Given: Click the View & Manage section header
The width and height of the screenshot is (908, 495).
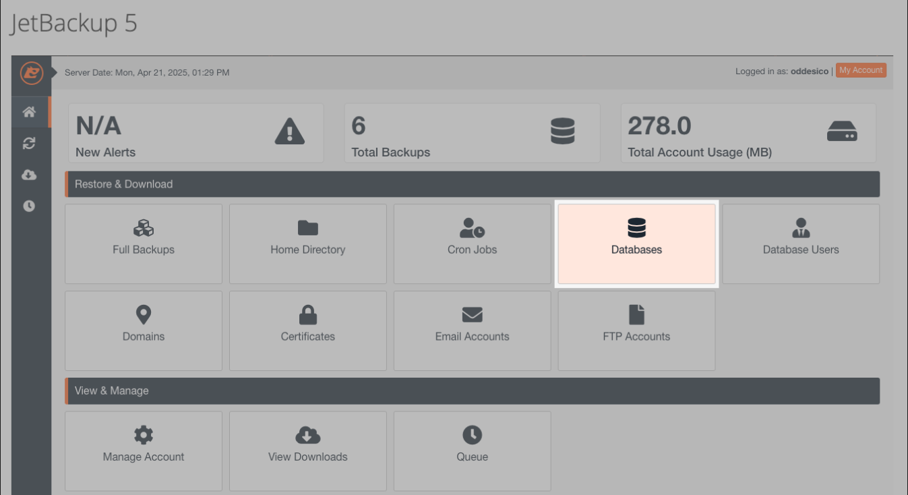Looking at the screenshot, I should [473, 391].
